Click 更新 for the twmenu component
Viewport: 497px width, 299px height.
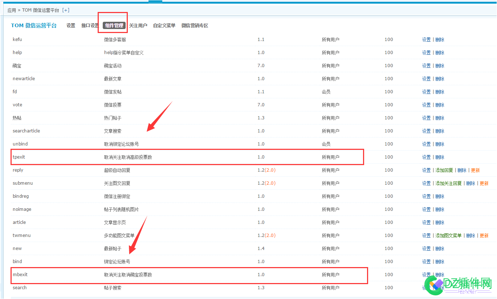click(484, 235)
